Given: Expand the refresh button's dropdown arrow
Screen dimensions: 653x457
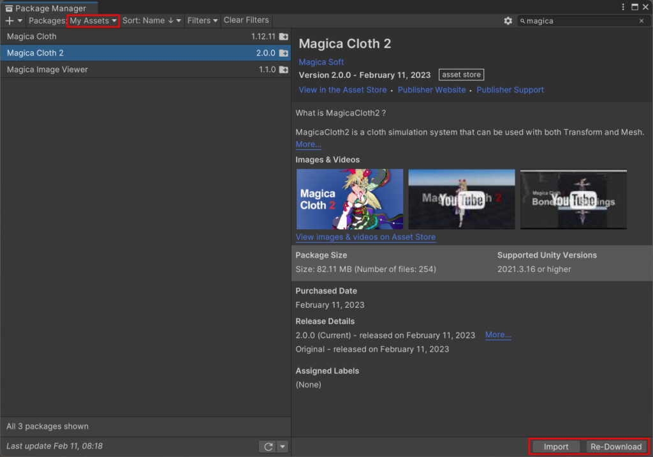Looking at the screenshot, I should [x=282, y=446].
